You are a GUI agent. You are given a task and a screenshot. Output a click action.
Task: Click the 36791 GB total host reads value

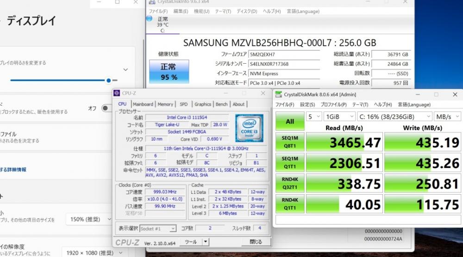point(391,54)
